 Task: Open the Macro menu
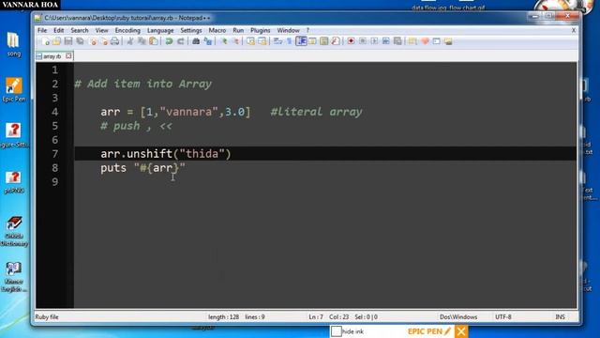tap(217, 30)
